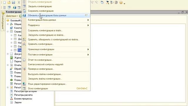Choose 'Сохранить конфигурацию в файл...'
Viewport: 188px width, 106px height.
(x=56, y=31)
